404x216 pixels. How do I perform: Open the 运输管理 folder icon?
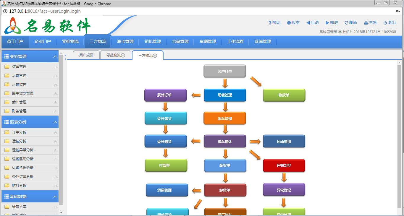click(x=7, y=76)
